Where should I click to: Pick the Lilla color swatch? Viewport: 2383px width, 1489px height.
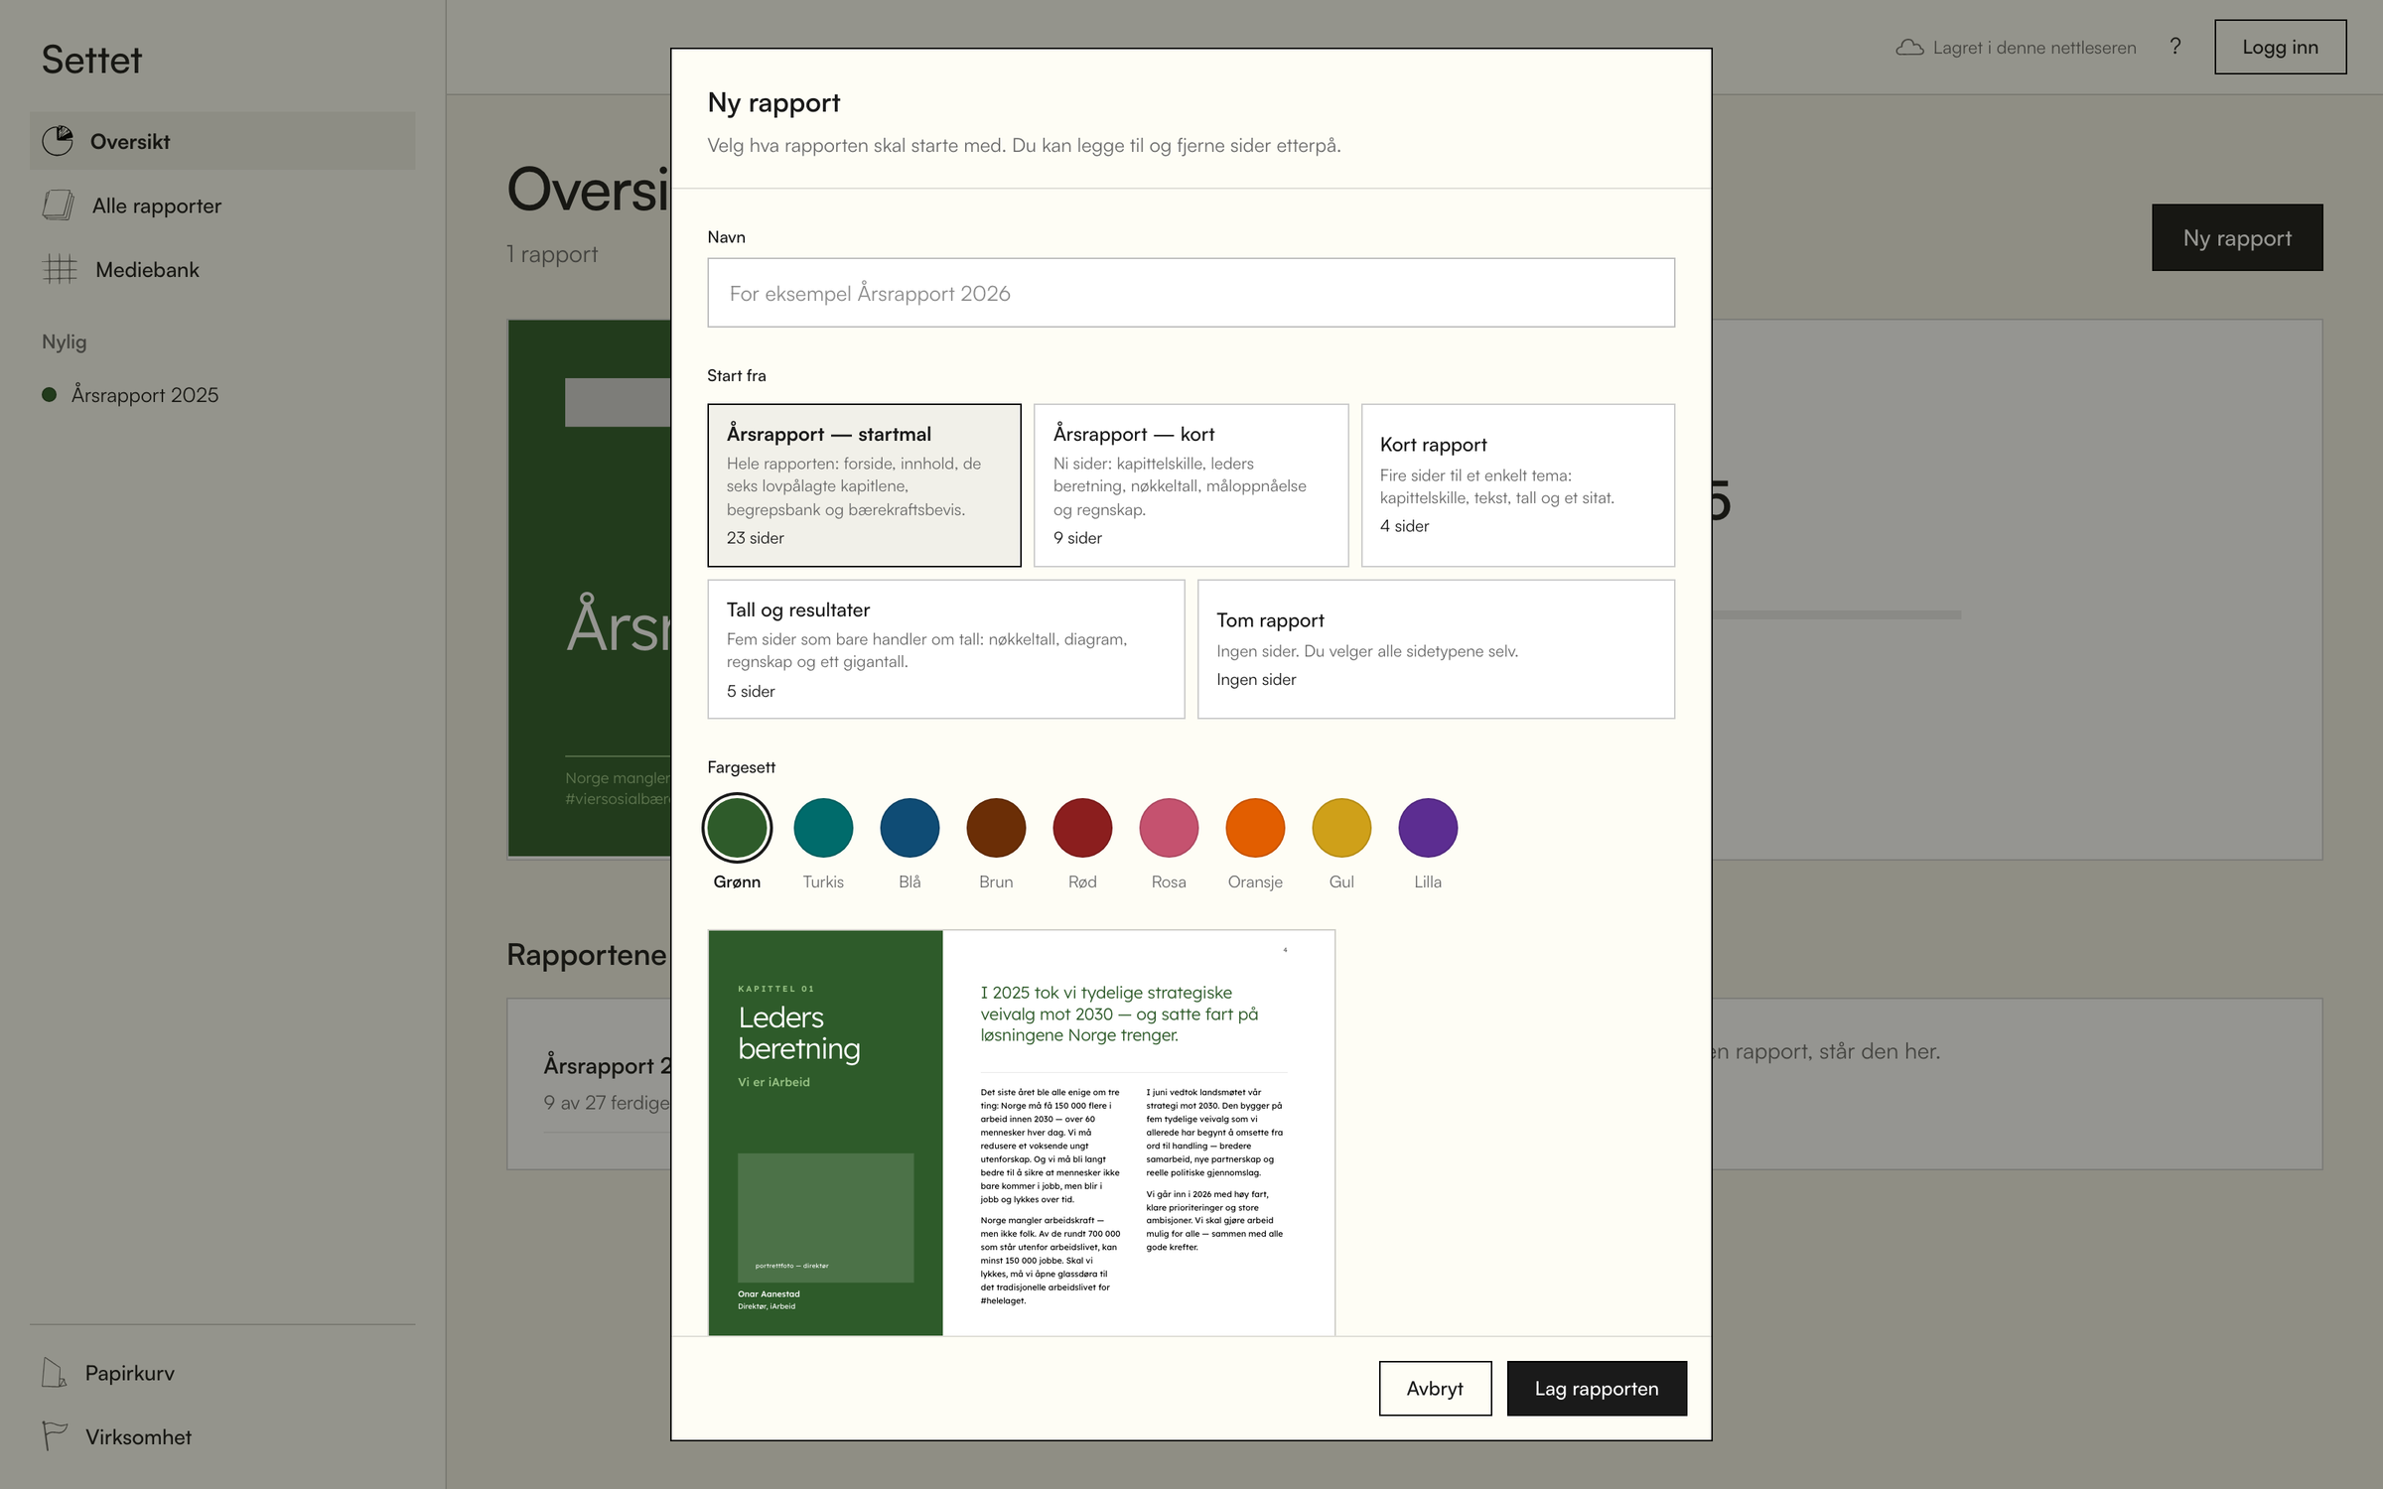1428,828
